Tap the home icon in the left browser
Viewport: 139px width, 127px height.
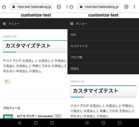(4, 7)
